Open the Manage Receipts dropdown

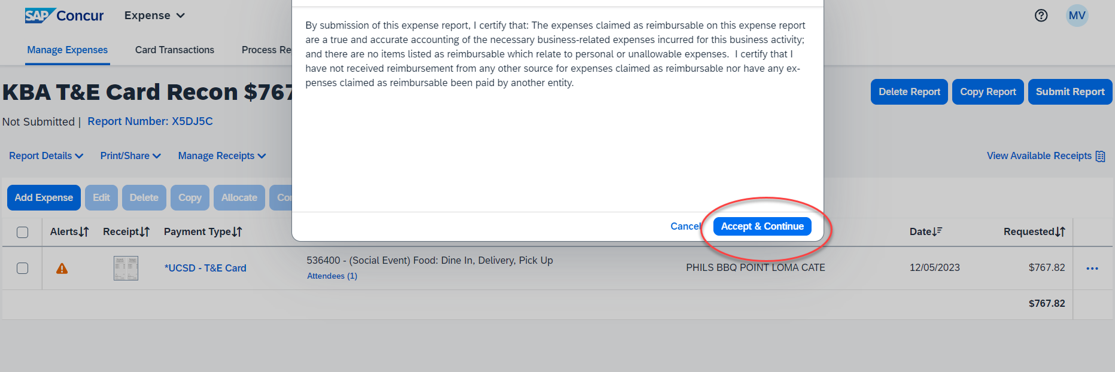pos(221,155)
